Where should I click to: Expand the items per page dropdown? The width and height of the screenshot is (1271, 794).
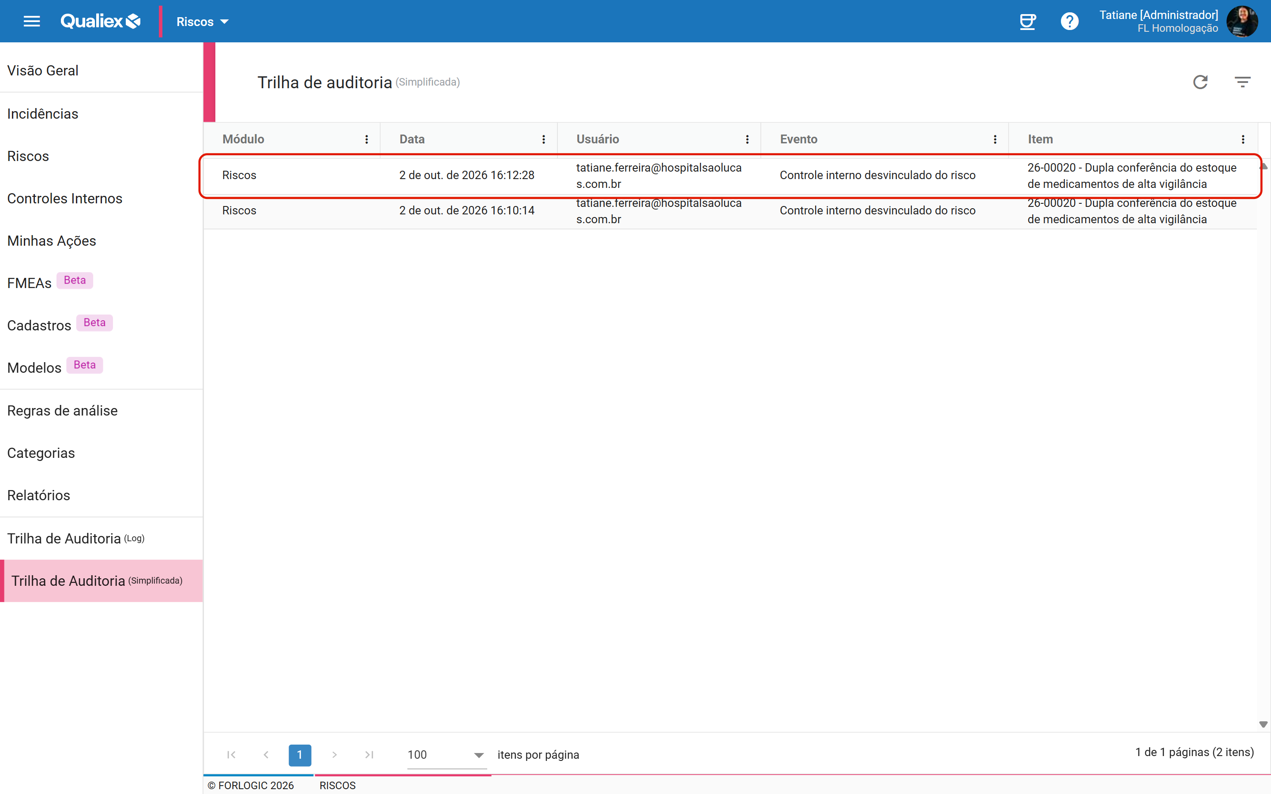point(446,755)
